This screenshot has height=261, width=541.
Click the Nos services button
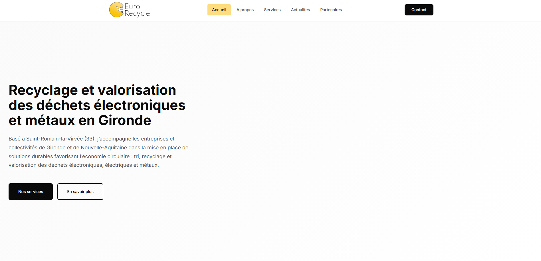pyautogui.click(x=31, y=192)
